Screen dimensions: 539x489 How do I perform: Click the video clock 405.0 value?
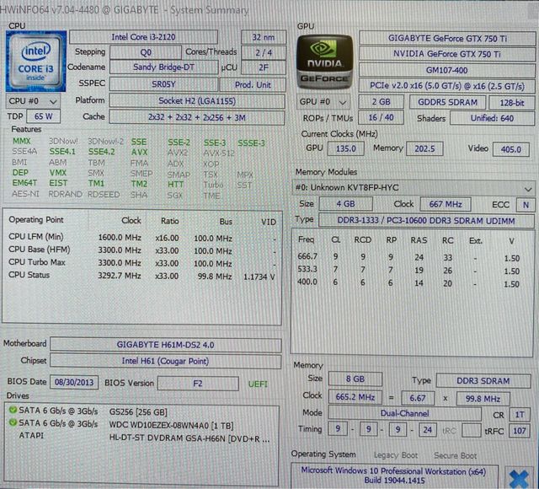pos(511,149)
